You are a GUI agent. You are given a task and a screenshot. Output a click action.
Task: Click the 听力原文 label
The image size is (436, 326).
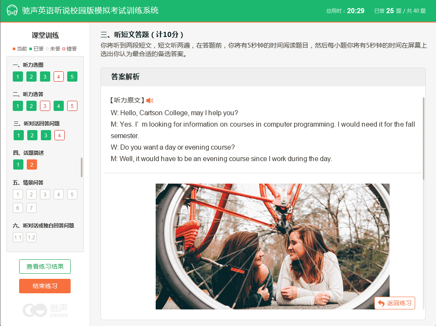(x=127, y=100)
